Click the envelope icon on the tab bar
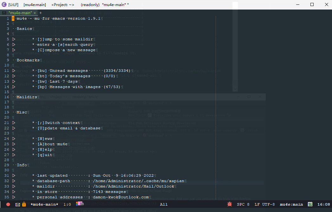The height and width of the screenshot is (212, 332). (4, 13)
